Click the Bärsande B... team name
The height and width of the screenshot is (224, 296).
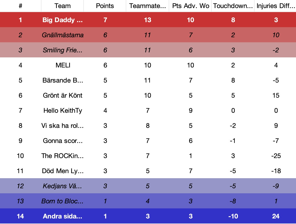(62, 80)
